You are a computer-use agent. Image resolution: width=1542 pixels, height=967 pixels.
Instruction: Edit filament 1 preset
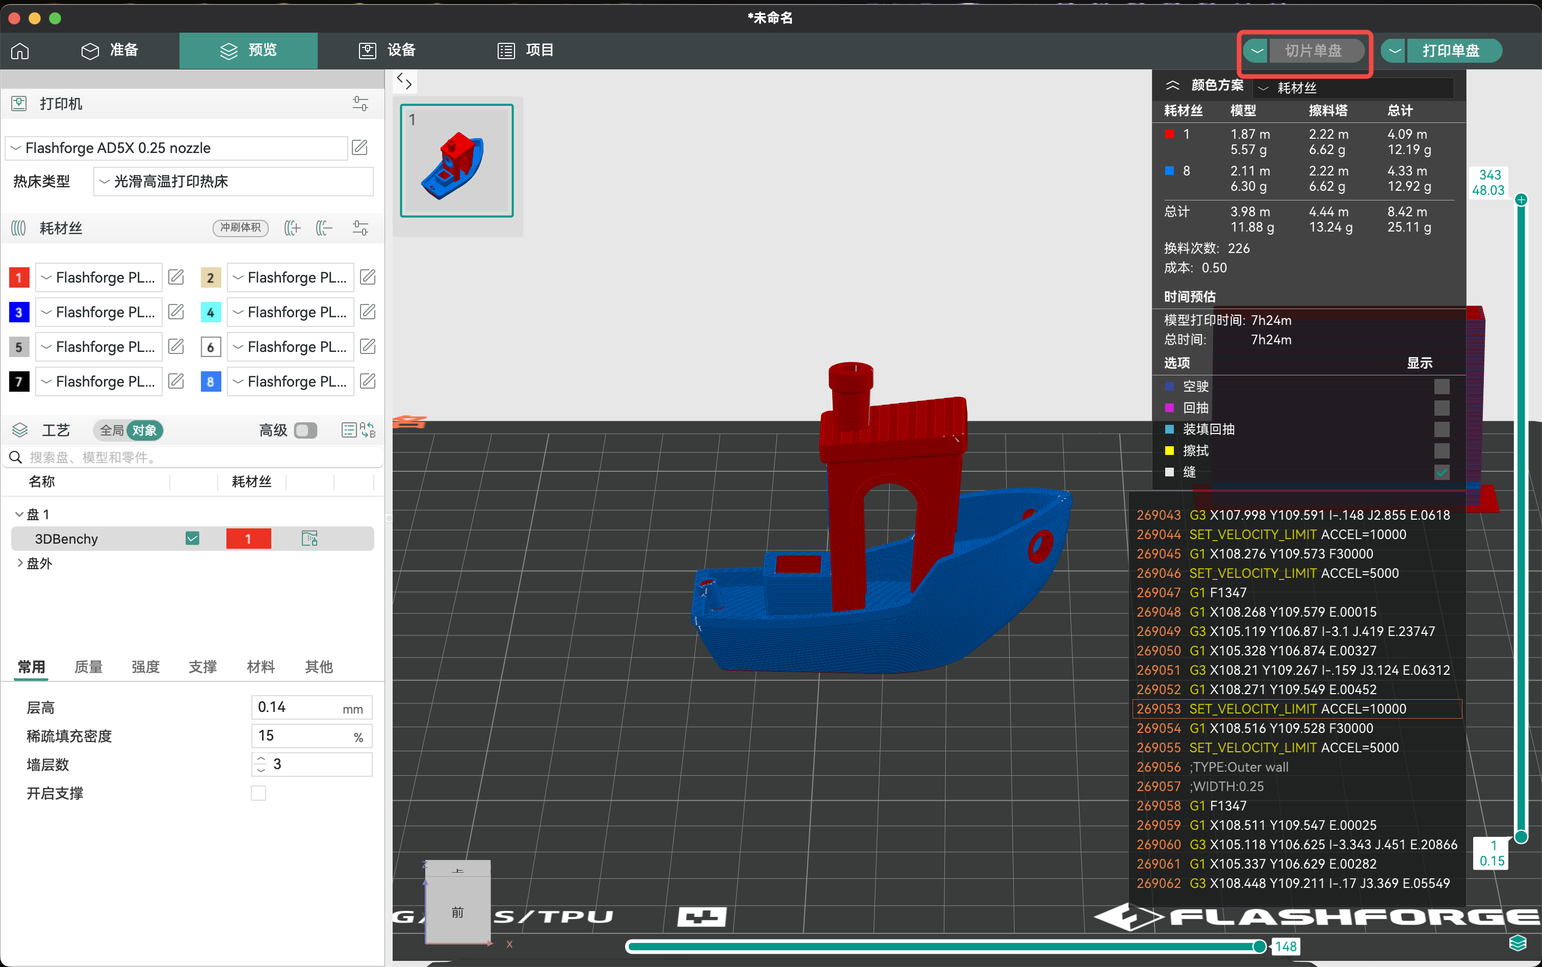point(176,277)
